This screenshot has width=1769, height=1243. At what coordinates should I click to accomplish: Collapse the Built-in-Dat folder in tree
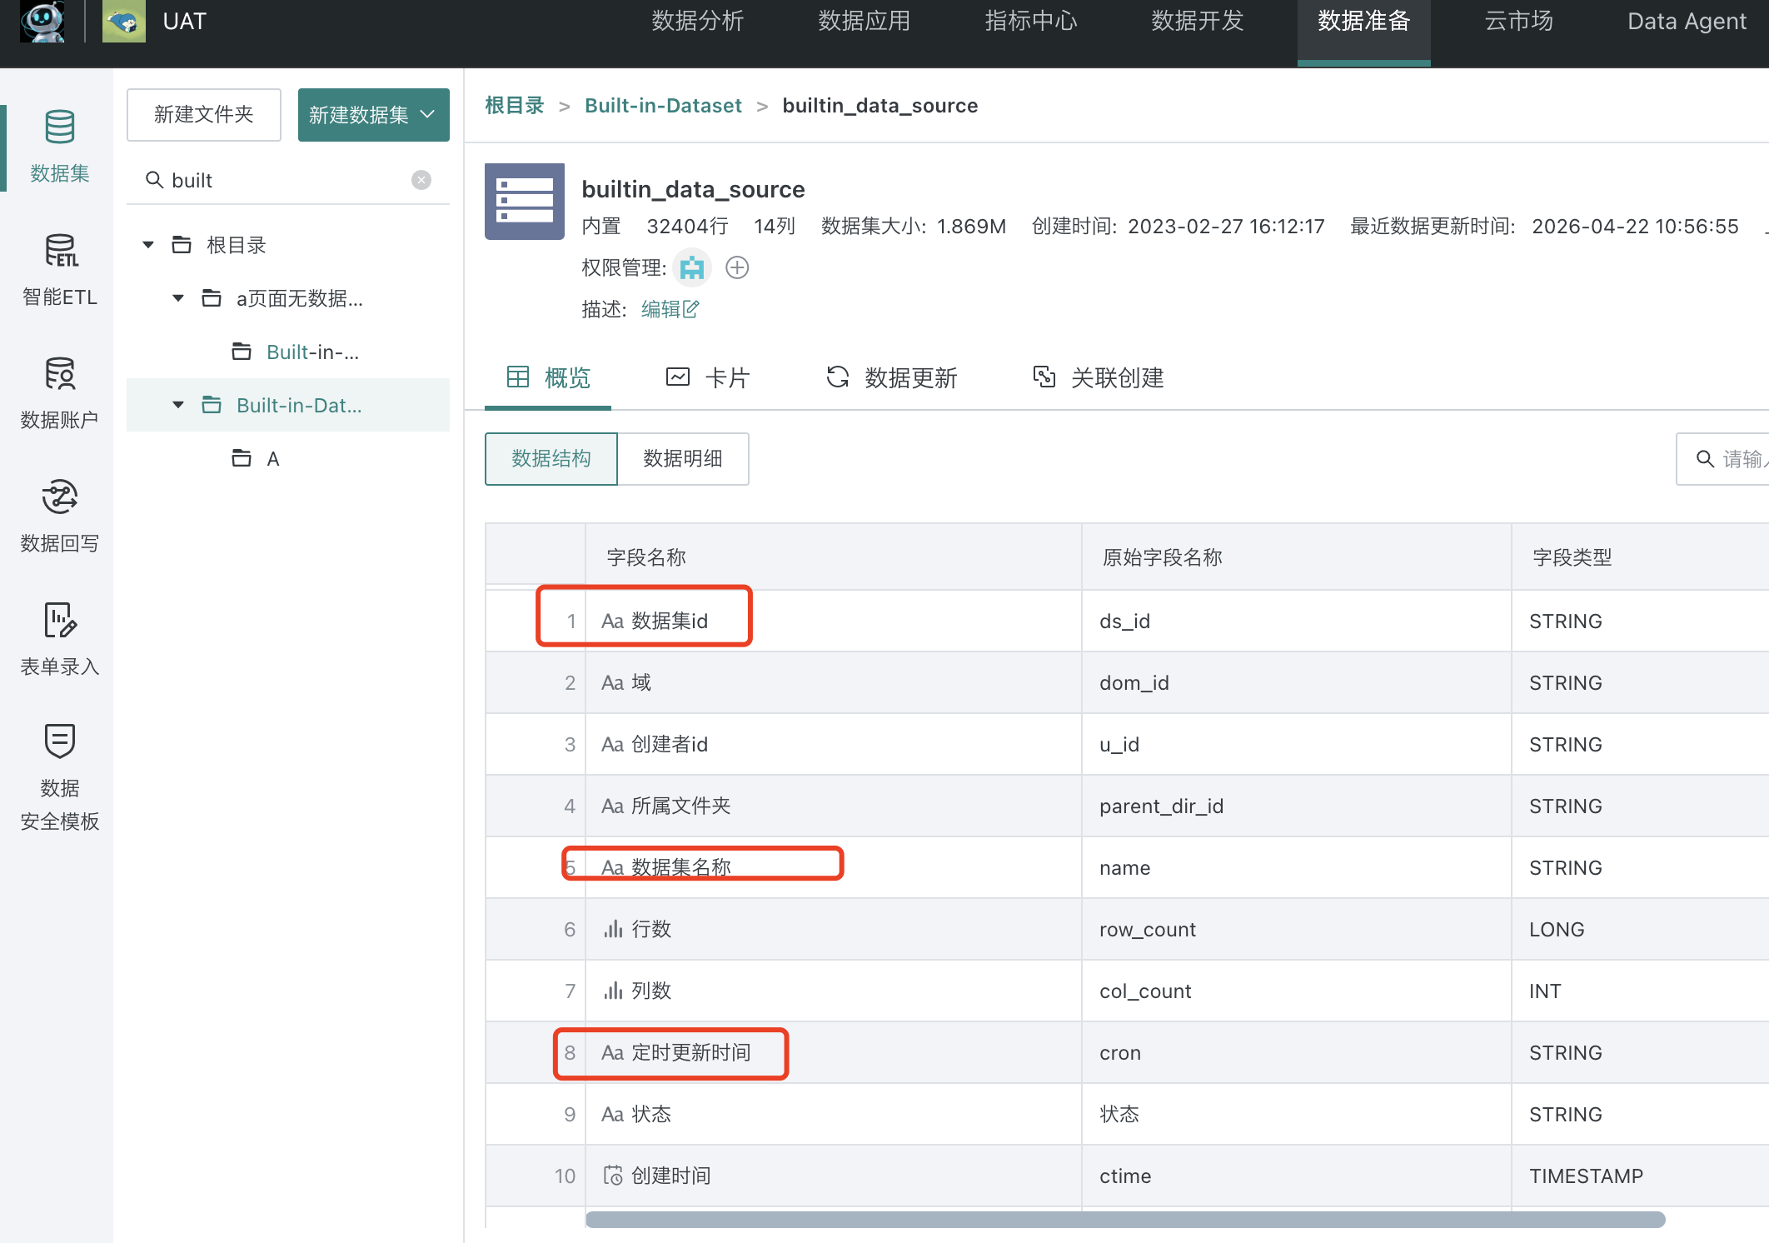coord(177,405)
